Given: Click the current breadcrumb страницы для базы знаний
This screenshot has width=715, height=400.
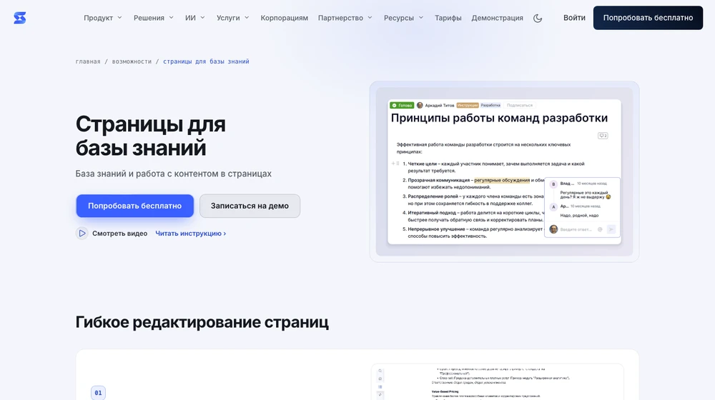Looking at the screenshot, I should (206, 61).
